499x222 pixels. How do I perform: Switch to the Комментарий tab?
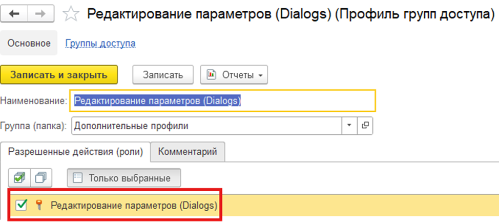pos(188,152)
